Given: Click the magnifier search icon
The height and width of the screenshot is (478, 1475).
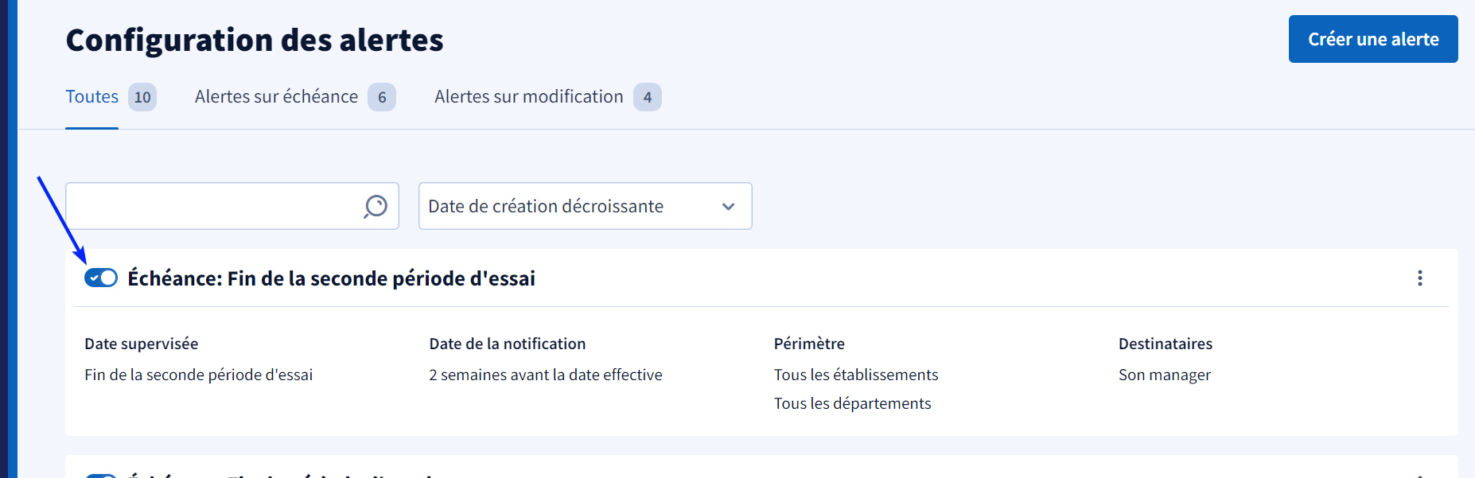Looking at the screenshot, I should point(376,207).
